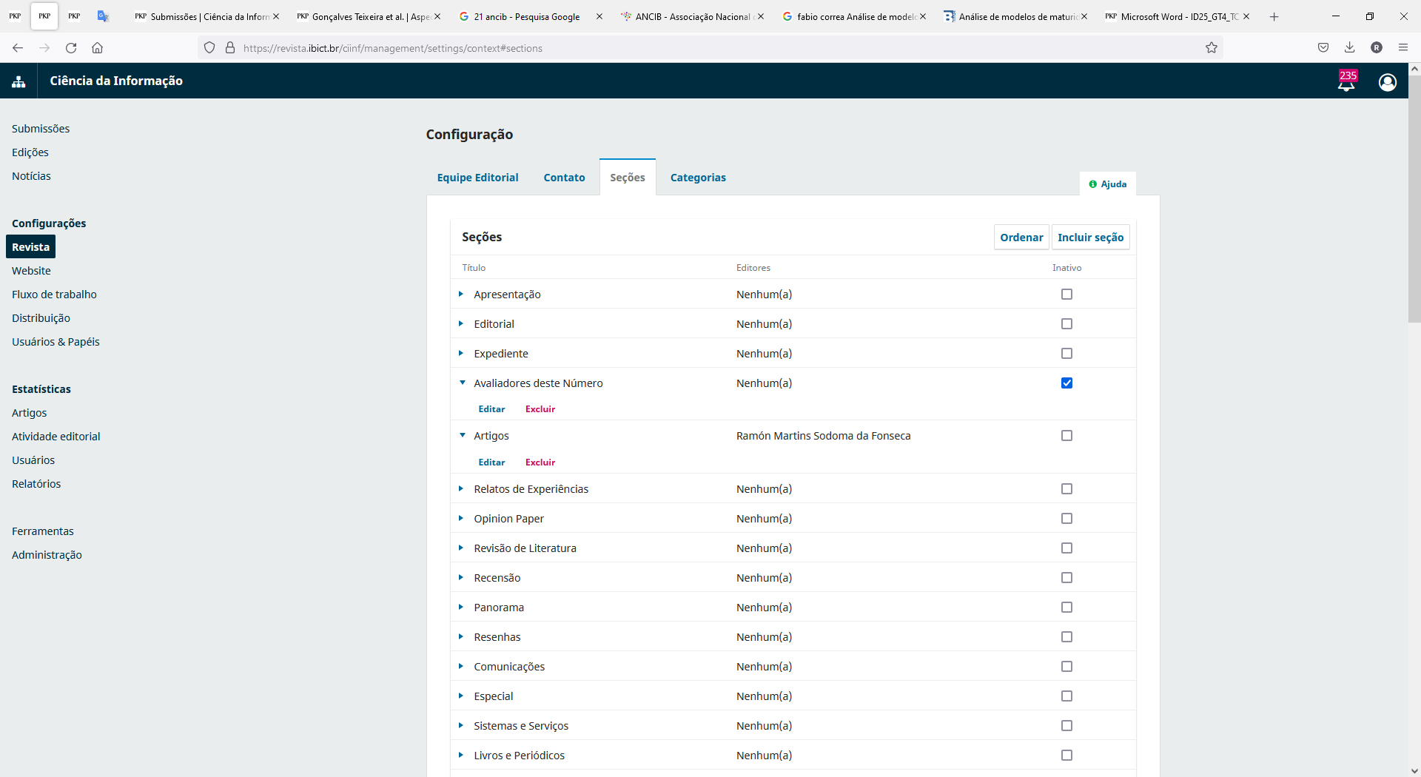The height and width of the screenshot is (777, 1421).
Task: Expand the Resenhas section row
Action: [x=461, y=637]
